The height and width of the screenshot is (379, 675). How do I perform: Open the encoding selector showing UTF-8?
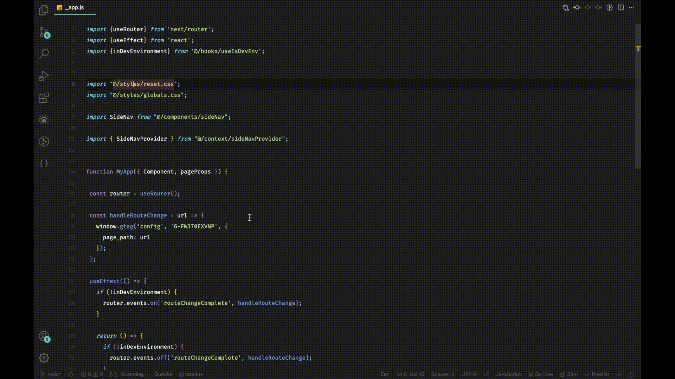(469, 374)
